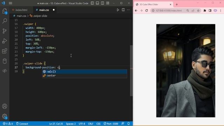Toggle the browser side panel

pos(210,10)
